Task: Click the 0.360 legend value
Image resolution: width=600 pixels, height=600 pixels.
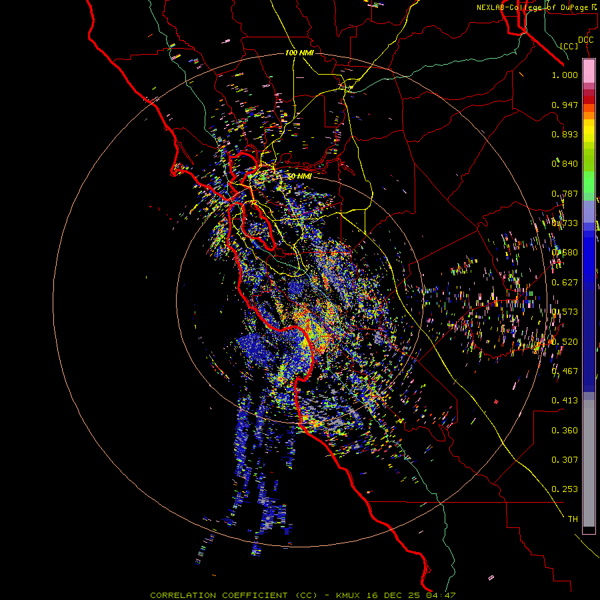Action: click(565, 431)
